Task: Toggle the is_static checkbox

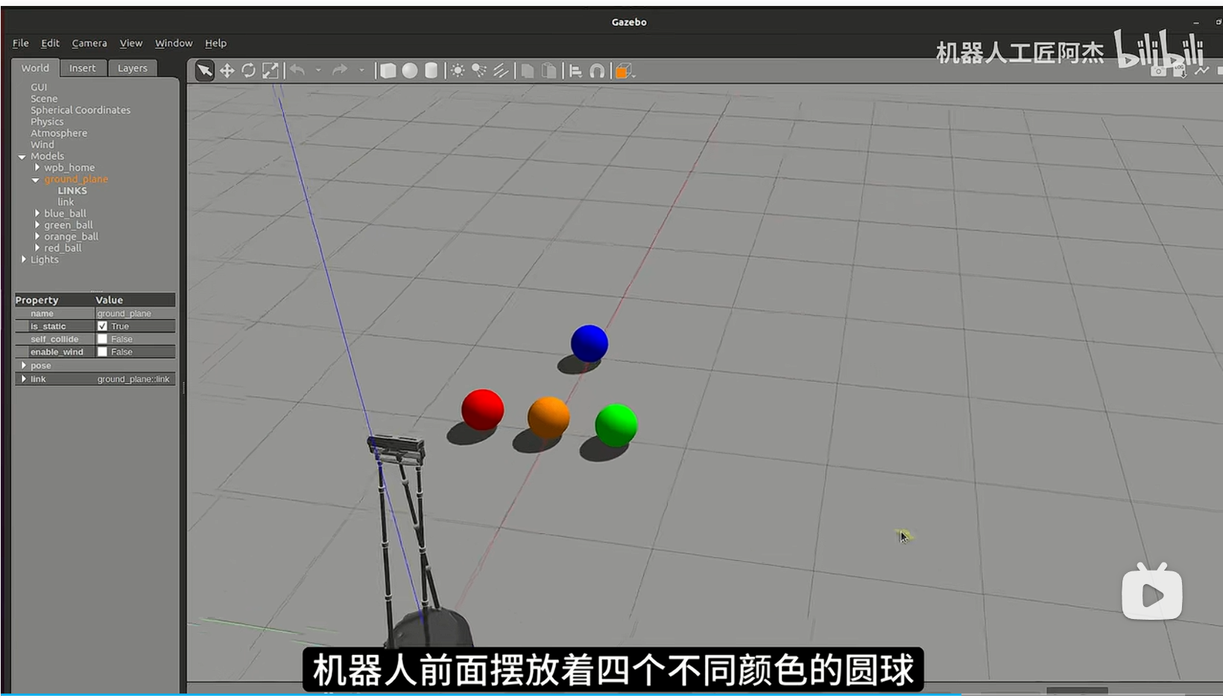Action: coord(102,326)
